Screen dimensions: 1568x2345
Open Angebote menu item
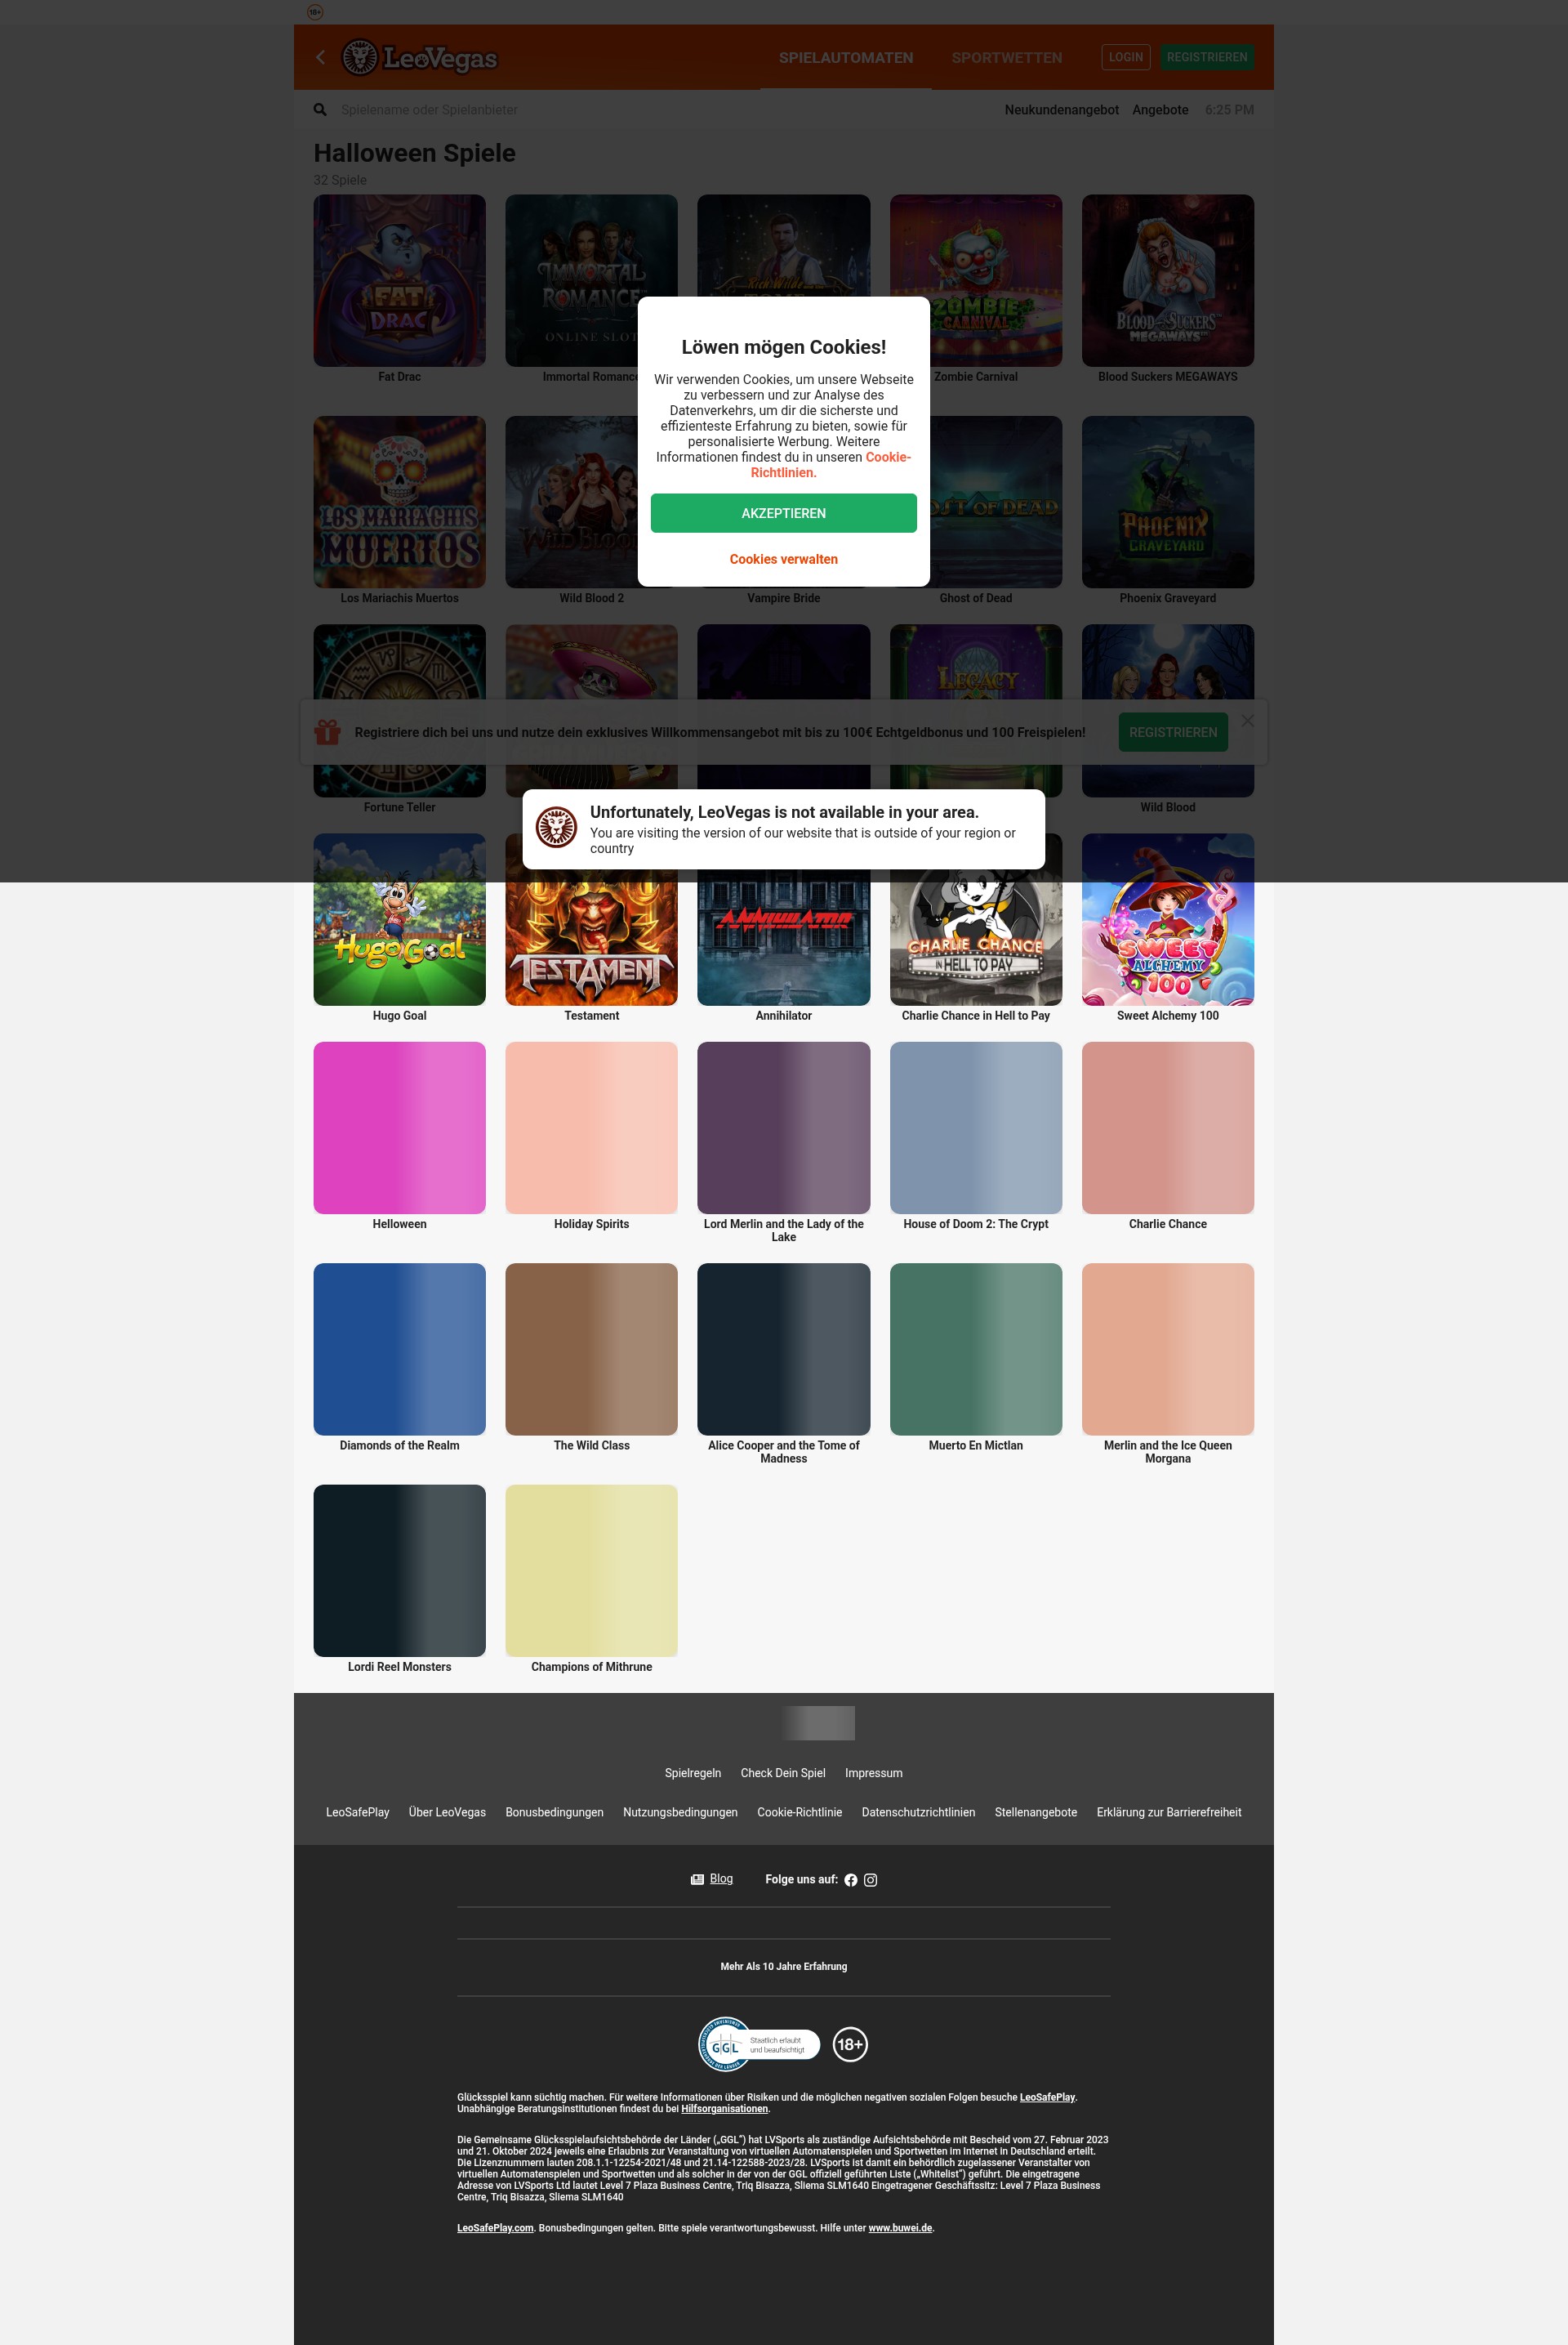pyautogui.click(x=1160, y=110)
